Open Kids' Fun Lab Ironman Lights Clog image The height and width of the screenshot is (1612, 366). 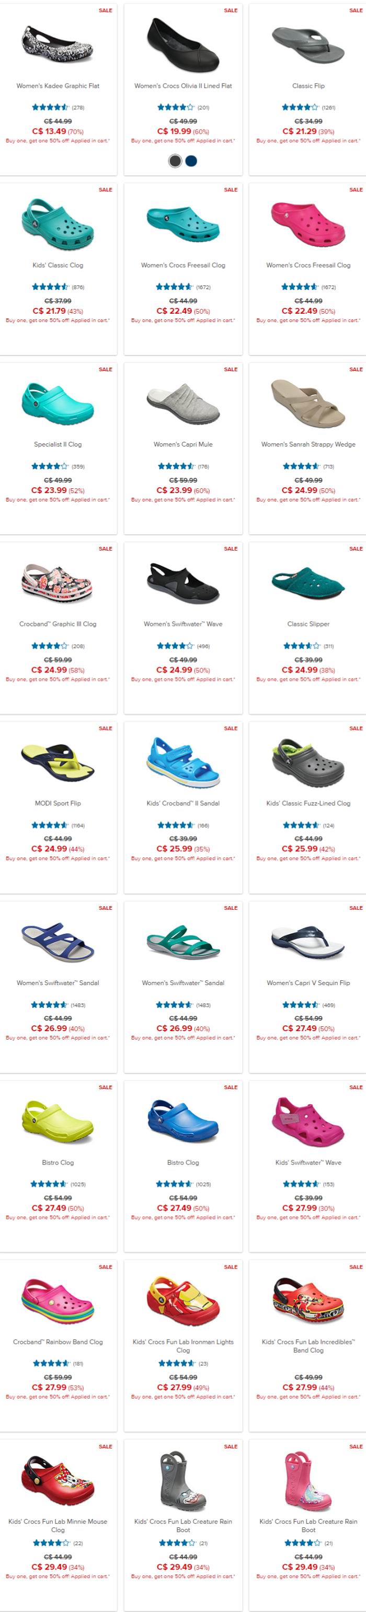pyautogui.click(x=184, y=1300)
